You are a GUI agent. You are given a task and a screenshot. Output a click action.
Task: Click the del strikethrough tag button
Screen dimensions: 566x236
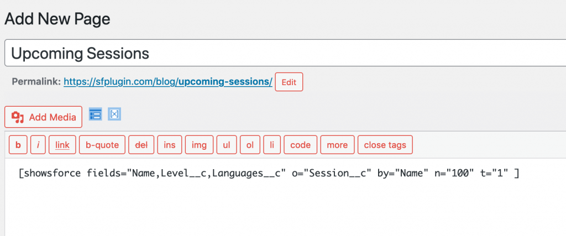pyautogui.click(x=141, y=145)
